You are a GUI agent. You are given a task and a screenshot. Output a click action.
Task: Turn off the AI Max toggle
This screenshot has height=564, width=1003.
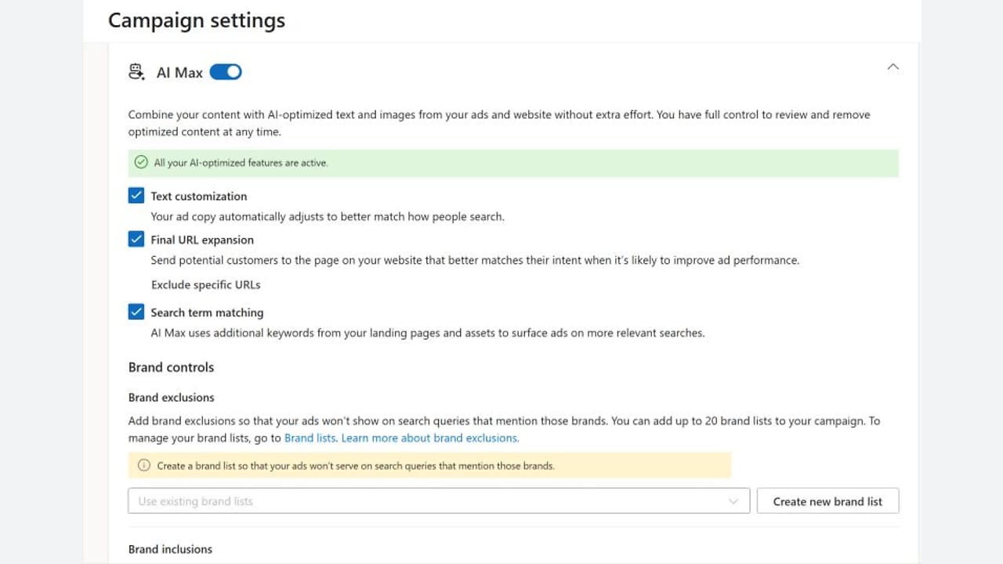click(226, 72)
